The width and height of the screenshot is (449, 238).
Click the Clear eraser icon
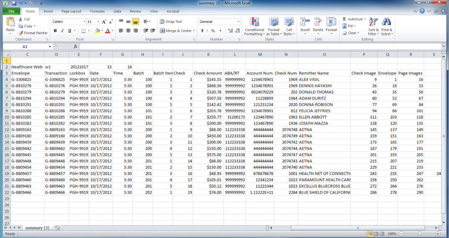coord(344,33)
